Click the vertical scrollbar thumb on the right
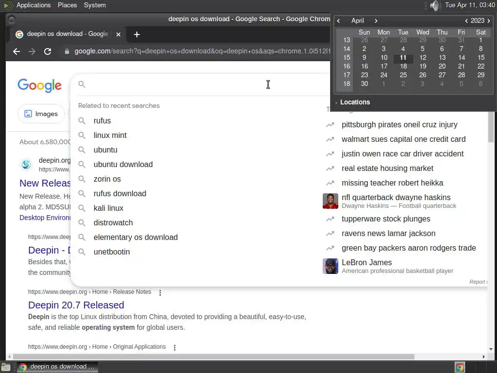 coord(491,127)
